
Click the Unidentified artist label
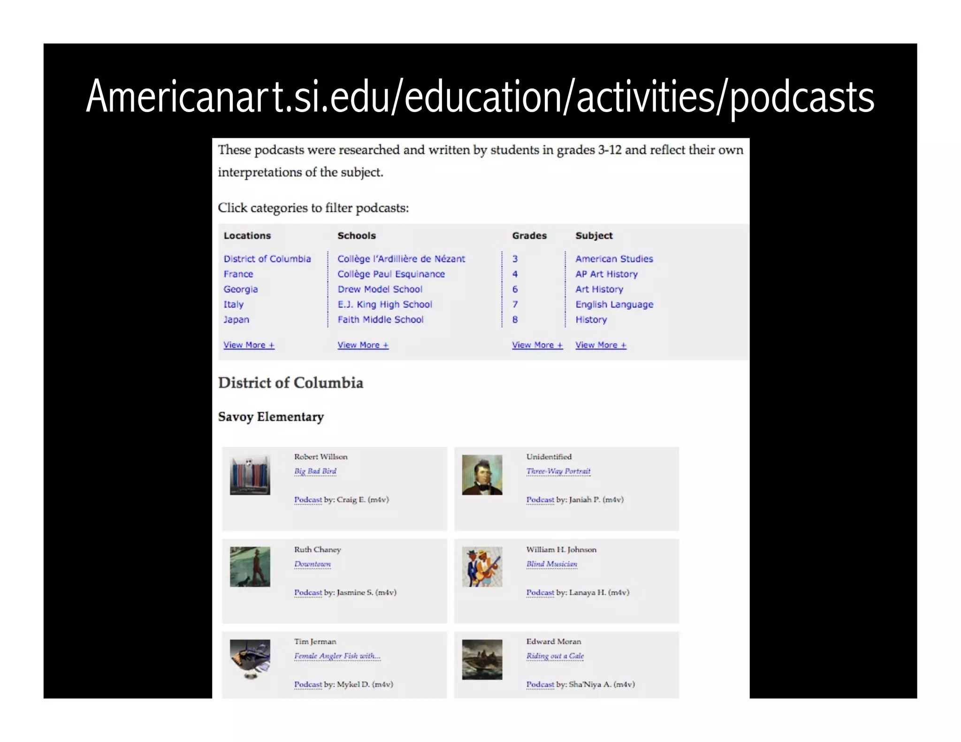pyautogui.click(x=549, y=457)
